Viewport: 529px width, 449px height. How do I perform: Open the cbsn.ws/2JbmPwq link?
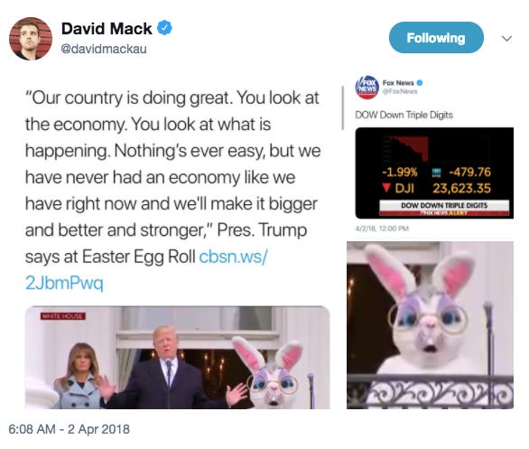pos(145,270)
